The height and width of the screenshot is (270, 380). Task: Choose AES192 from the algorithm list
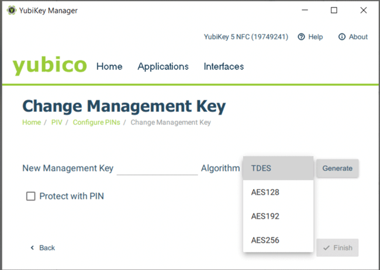coord(278,216)
